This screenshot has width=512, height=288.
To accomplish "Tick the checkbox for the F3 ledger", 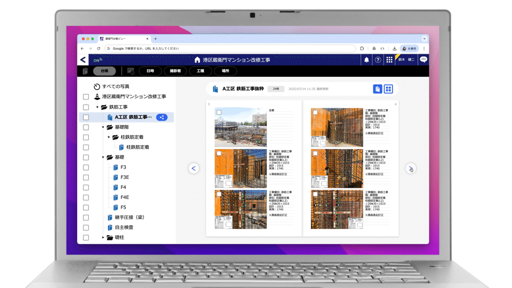I will tap(86, 167).
